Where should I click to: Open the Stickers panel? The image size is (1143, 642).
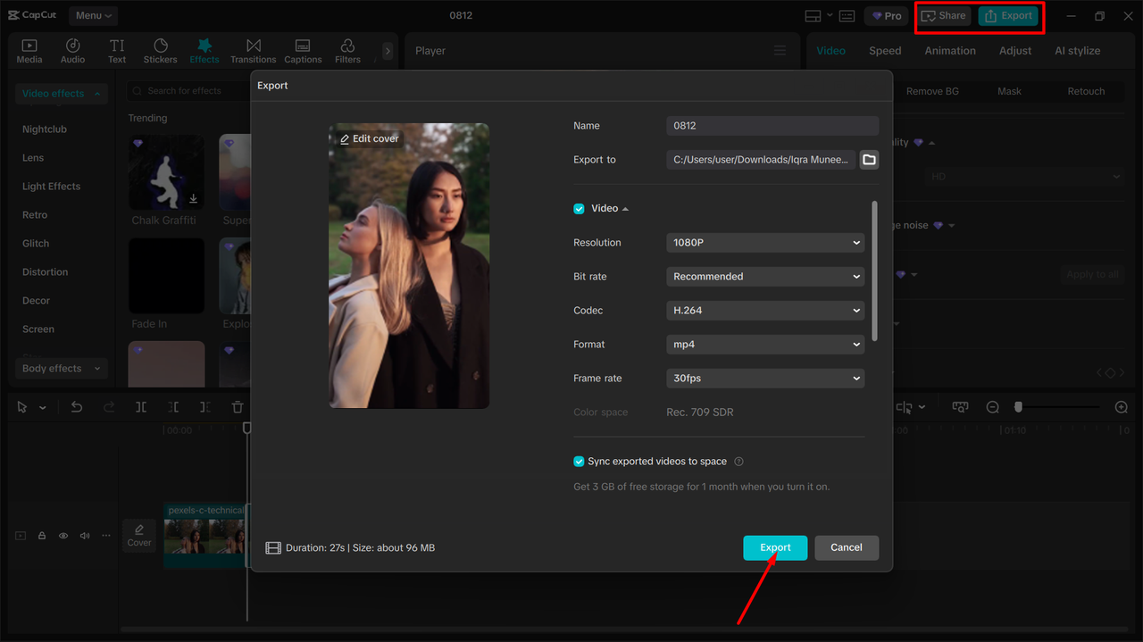160,50
